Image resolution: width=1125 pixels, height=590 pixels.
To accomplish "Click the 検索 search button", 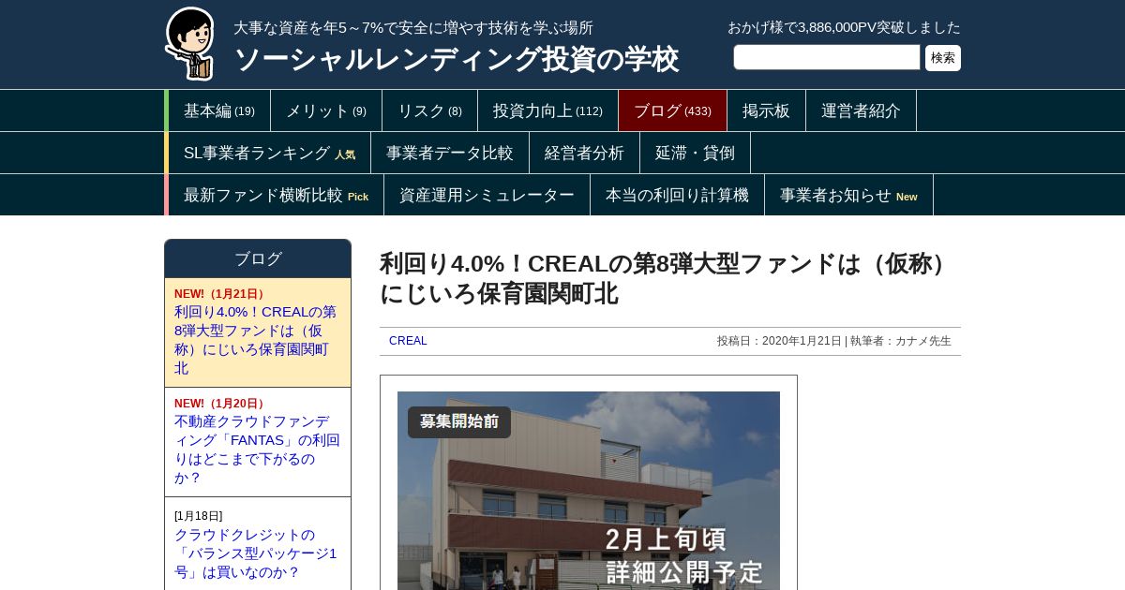I will (x=943, y=58).
